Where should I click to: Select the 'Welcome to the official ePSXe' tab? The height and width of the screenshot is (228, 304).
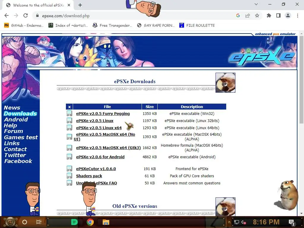tap(38, 5)
